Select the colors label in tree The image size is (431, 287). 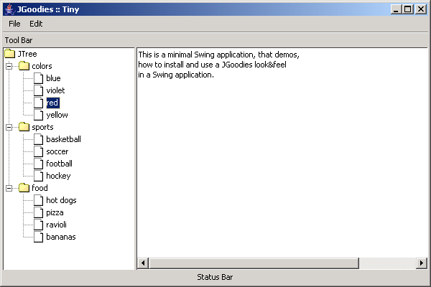pyautogui.click(x=42, y=66)
